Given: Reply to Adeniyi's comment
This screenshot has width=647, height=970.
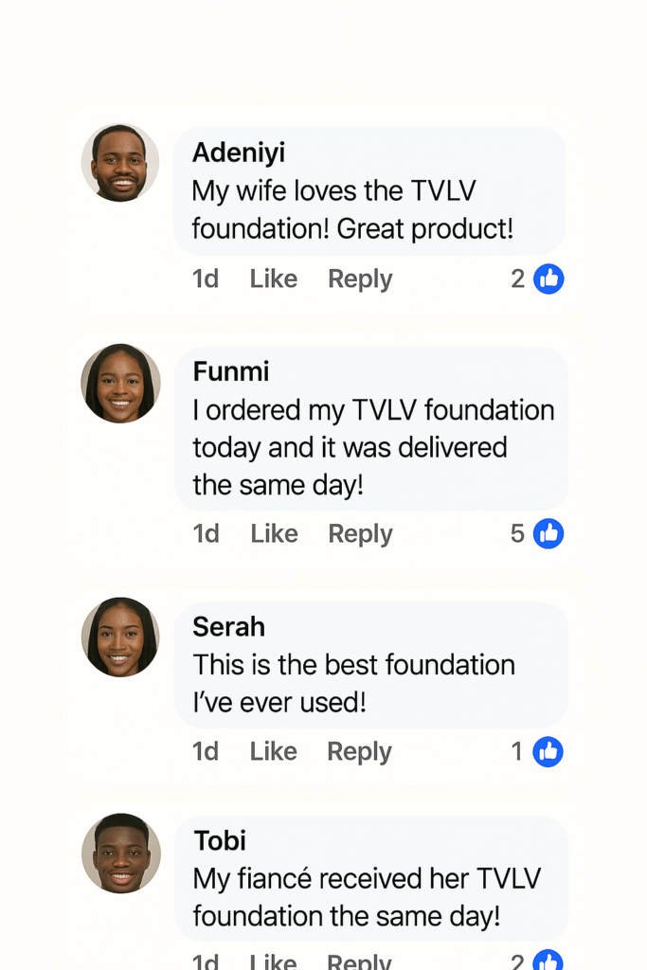Looking at the screenshot, I should pos(360,278).
